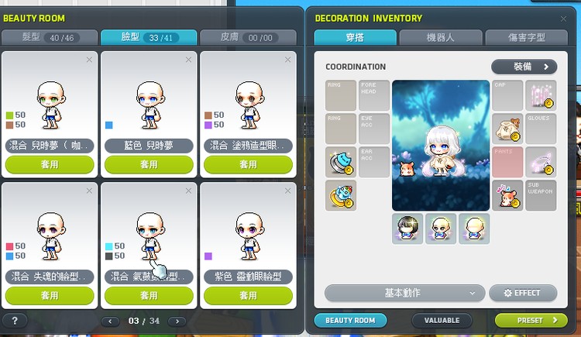Click the EFFECT settings button
The width and height of the screenshot is (581, 337).
pyautogui.click(x=523, y=293)
